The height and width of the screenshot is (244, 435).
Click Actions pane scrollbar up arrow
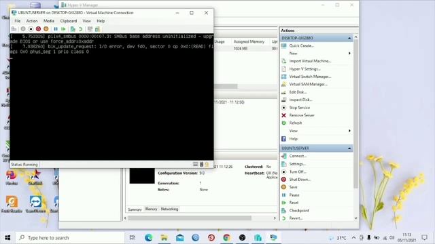pos(356,37)
